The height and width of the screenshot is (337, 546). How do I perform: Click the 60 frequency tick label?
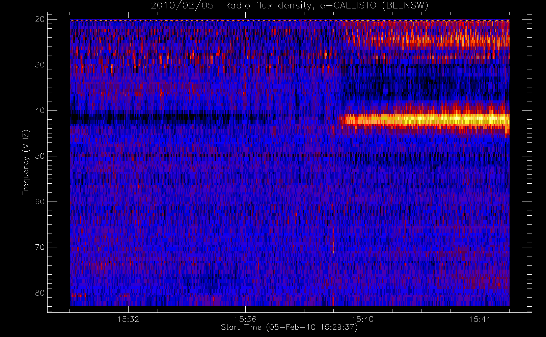[40, 202]
